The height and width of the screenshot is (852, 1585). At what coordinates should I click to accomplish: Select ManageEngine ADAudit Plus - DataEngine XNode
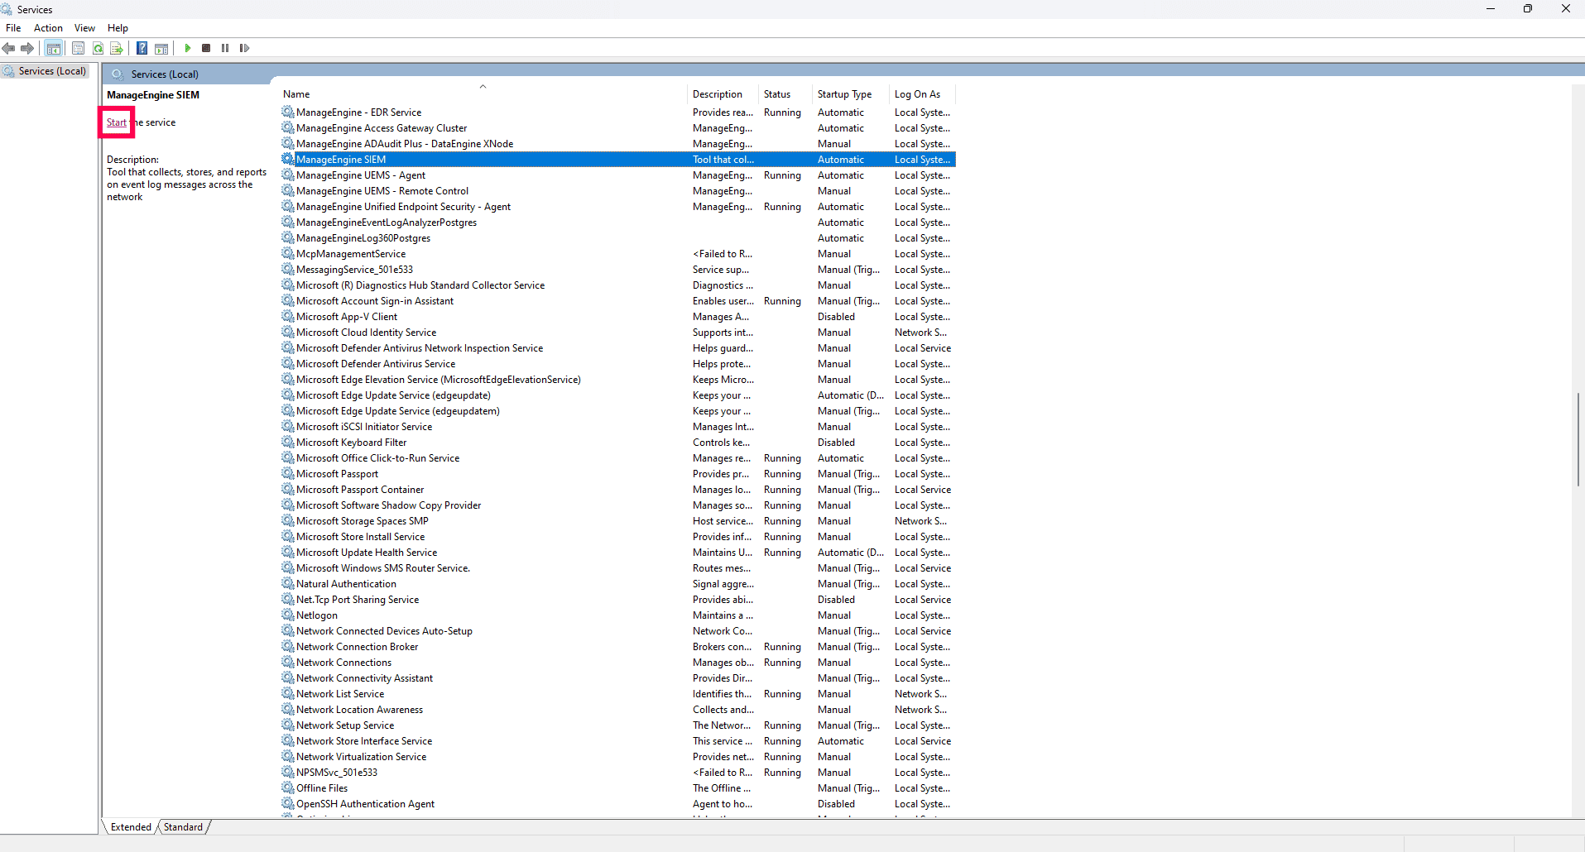[618, 144]
